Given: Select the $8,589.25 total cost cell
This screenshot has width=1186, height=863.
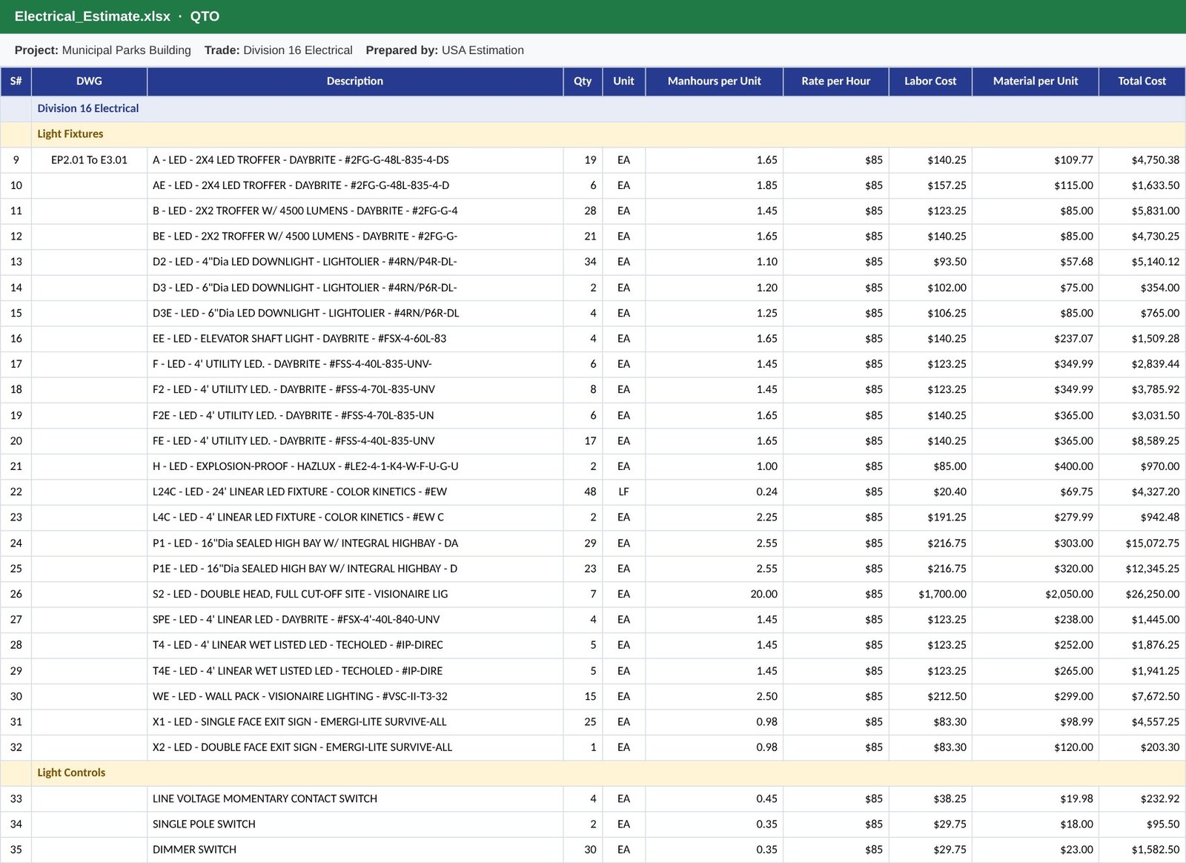Looking at the screenshot, I should (1142, 441).
